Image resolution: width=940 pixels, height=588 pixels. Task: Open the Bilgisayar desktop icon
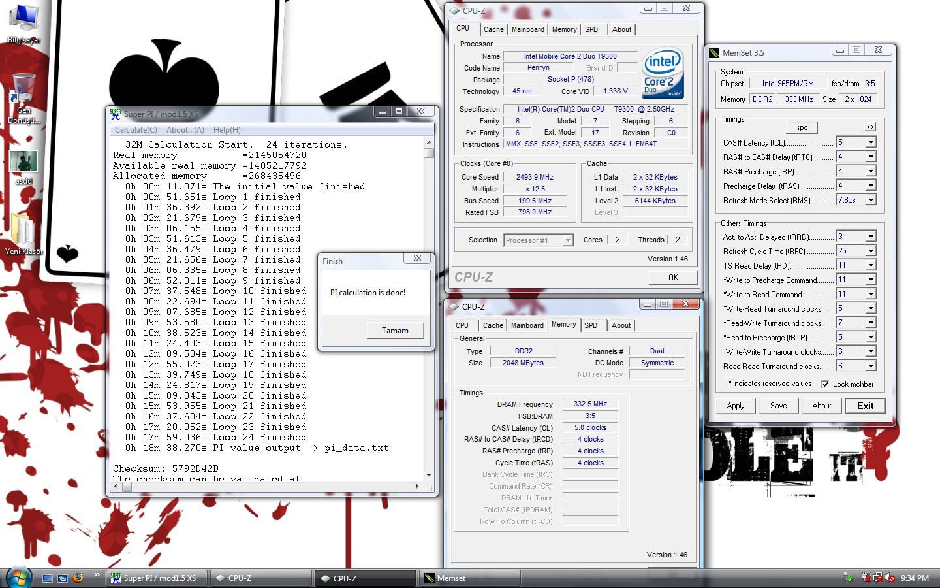24,24
